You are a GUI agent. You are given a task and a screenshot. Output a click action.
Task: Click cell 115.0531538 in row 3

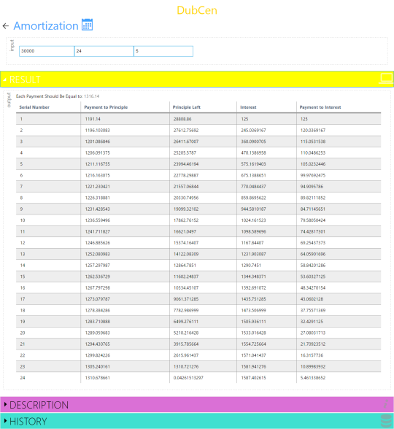pos(313,142)
